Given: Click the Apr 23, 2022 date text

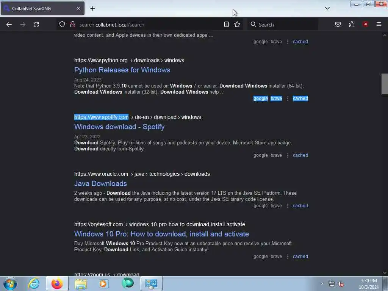Looking at the screenshot, I should pos(87,136).
